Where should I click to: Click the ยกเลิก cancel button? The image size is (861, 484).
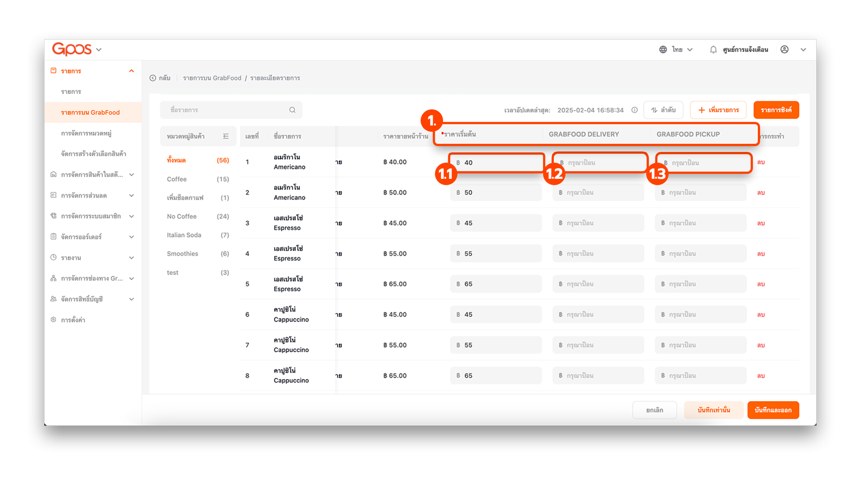654,410
